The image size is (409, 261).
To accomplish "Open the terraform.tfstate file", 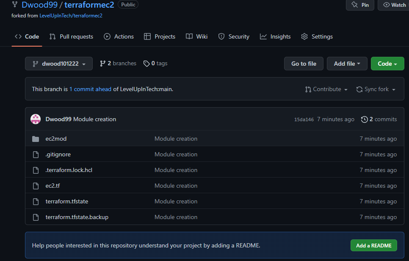I will pos(67,202).
